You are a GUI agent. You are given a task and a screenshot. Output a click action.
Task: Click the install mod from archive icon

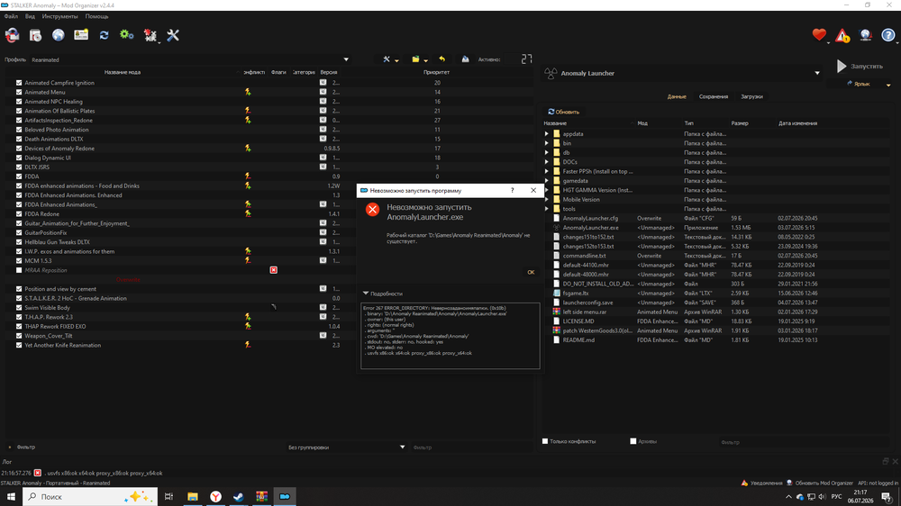(35, 35)
